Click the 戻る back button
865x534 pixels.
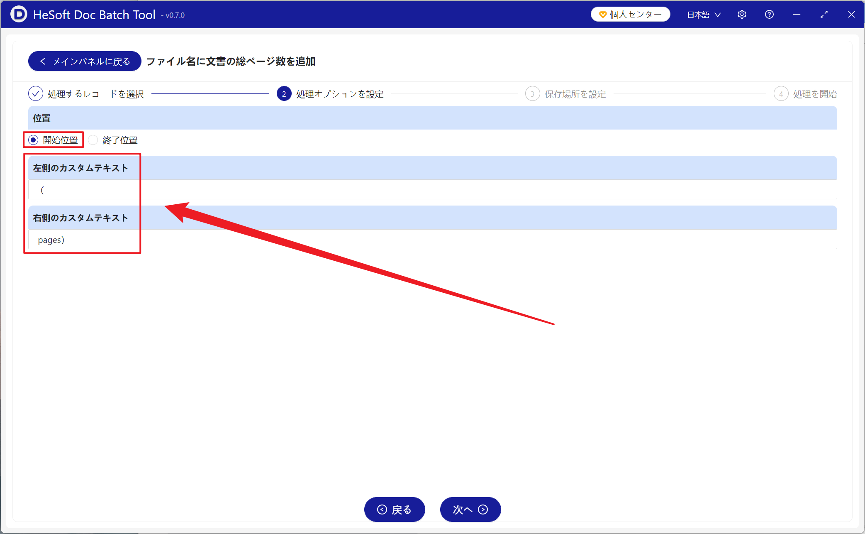coord(395,509)
